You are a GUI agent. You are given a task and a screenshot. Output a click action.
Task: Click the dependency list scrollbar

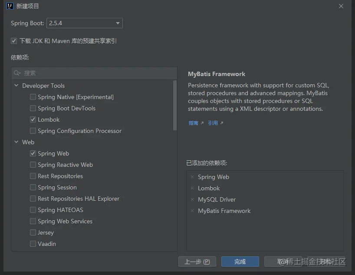175,106
